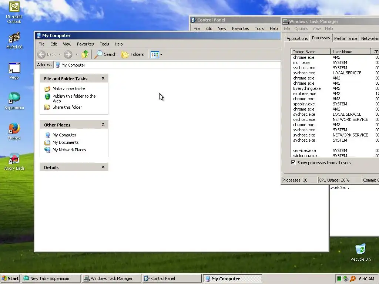Click the Forward arrow in My Computer
Screen dimensions: 379x284
click(x=68, y=54)
